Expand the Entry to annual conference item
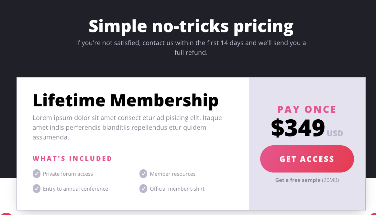This screenshot has height=215, width=376. tap(75, 189)
